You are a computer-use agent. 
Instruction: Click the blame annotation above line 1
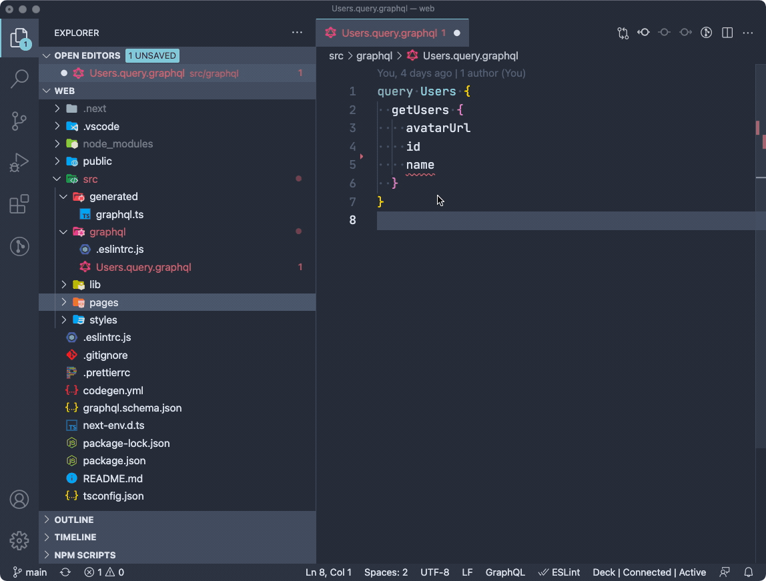(x=451, y=73)
